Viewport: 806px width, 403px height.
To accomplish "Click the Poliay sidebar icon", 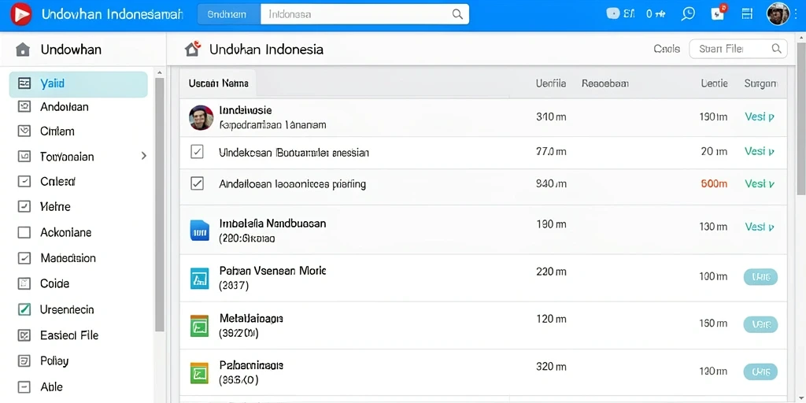I will (24, 360).
